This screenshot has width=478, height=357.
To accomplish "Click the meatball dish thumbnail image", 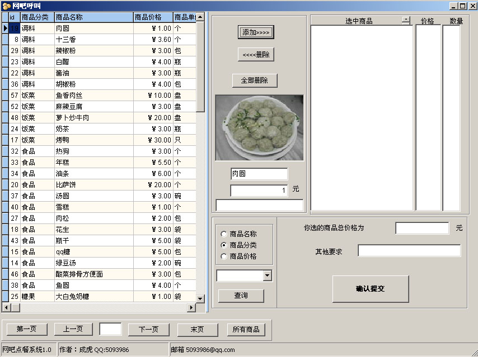I will tap(260, 128).
